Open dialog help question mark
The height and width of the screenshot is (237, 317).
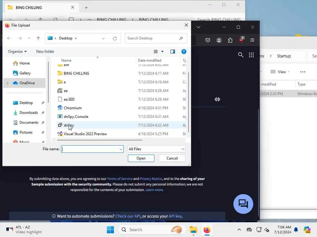184,52
